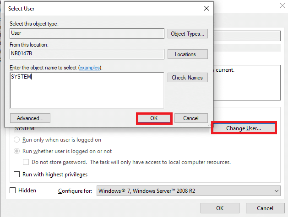The height and width of the screenshot is (217, 288).
Task: Open the Object Types... dialog
Action: pyautogui.click(x=187, y=34)
